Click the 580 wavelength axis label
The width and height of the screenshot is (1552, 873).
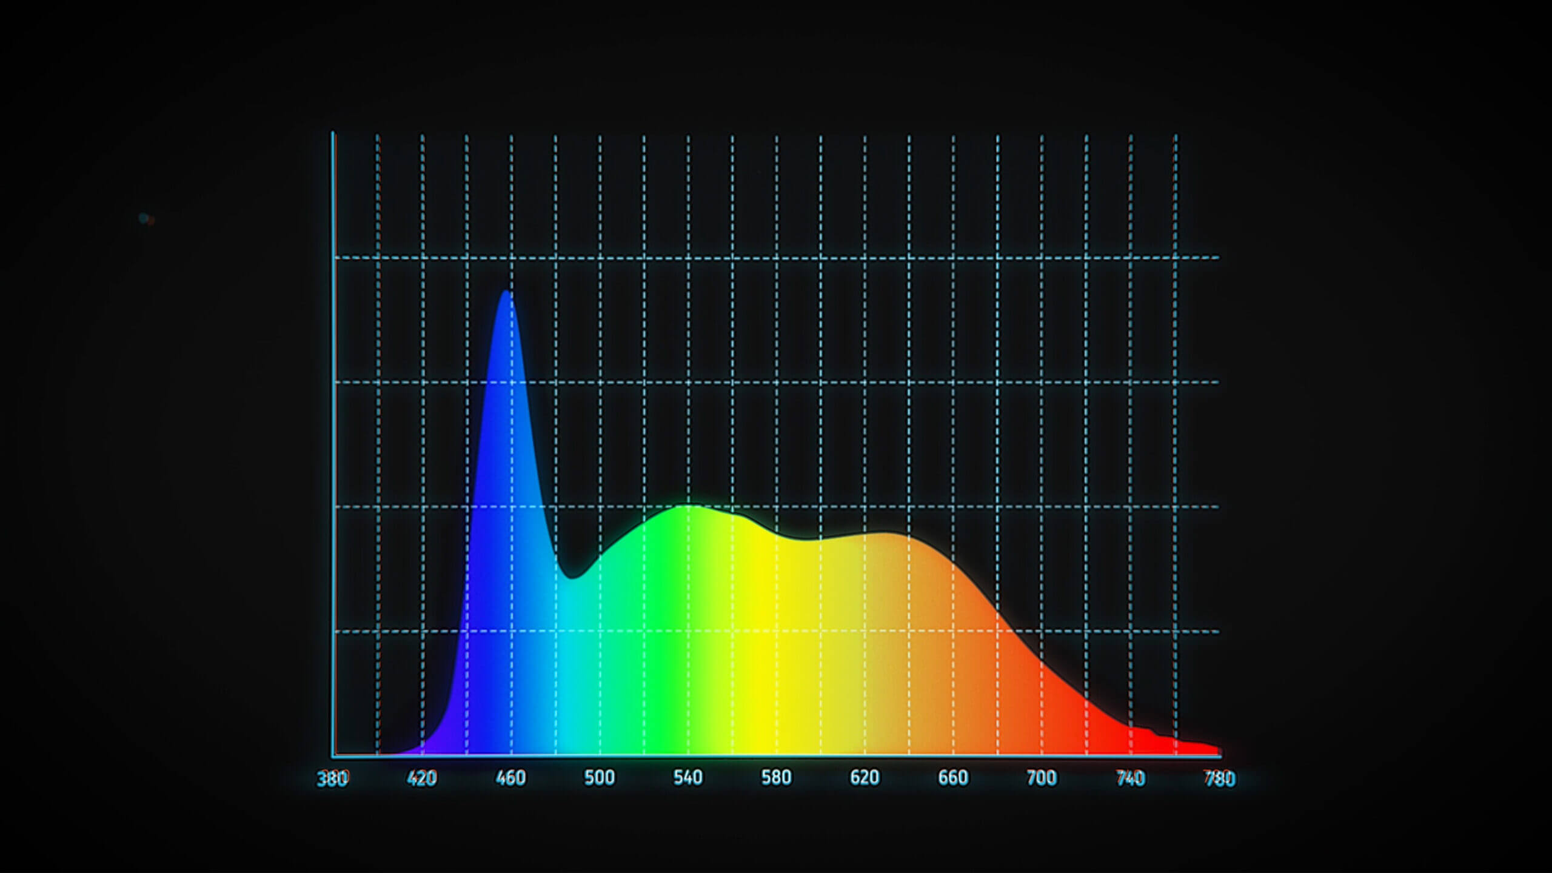[776, 778]
